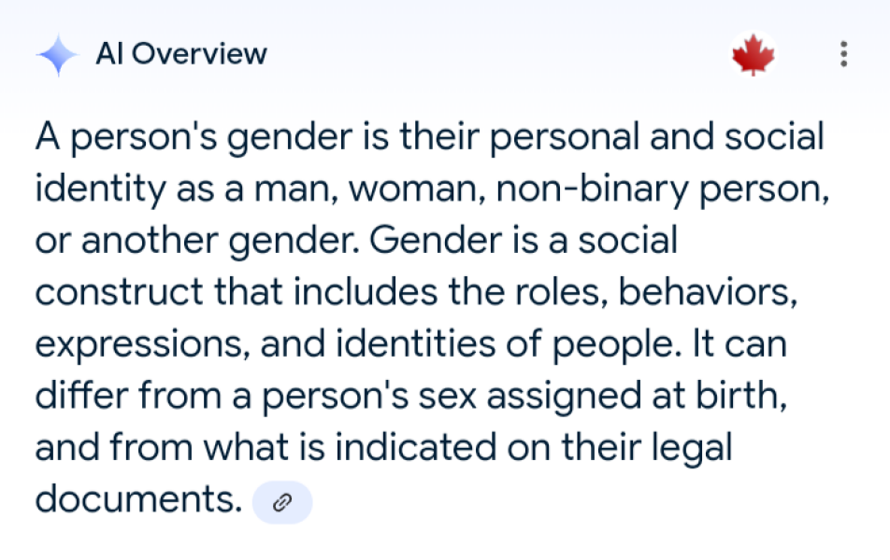Screen dimensions: 890x560
Task: Click the Gemini star symbol beside the header
Action: coord(57,53)
